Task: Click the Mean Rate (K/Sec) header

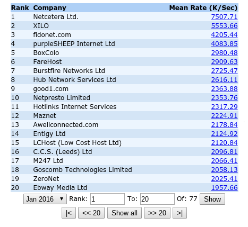Action: [203, 8]
